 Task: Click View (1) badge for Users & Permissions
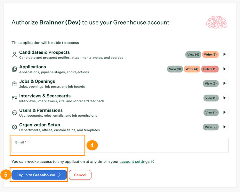tap(211, 112)
